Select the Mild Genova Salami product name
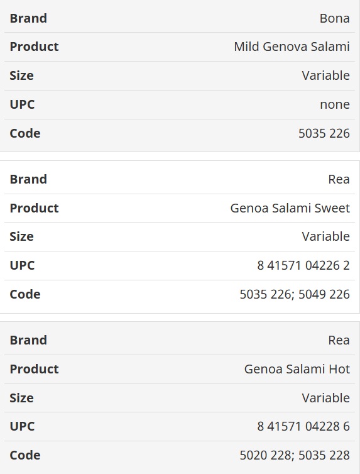 pos(292,47)
